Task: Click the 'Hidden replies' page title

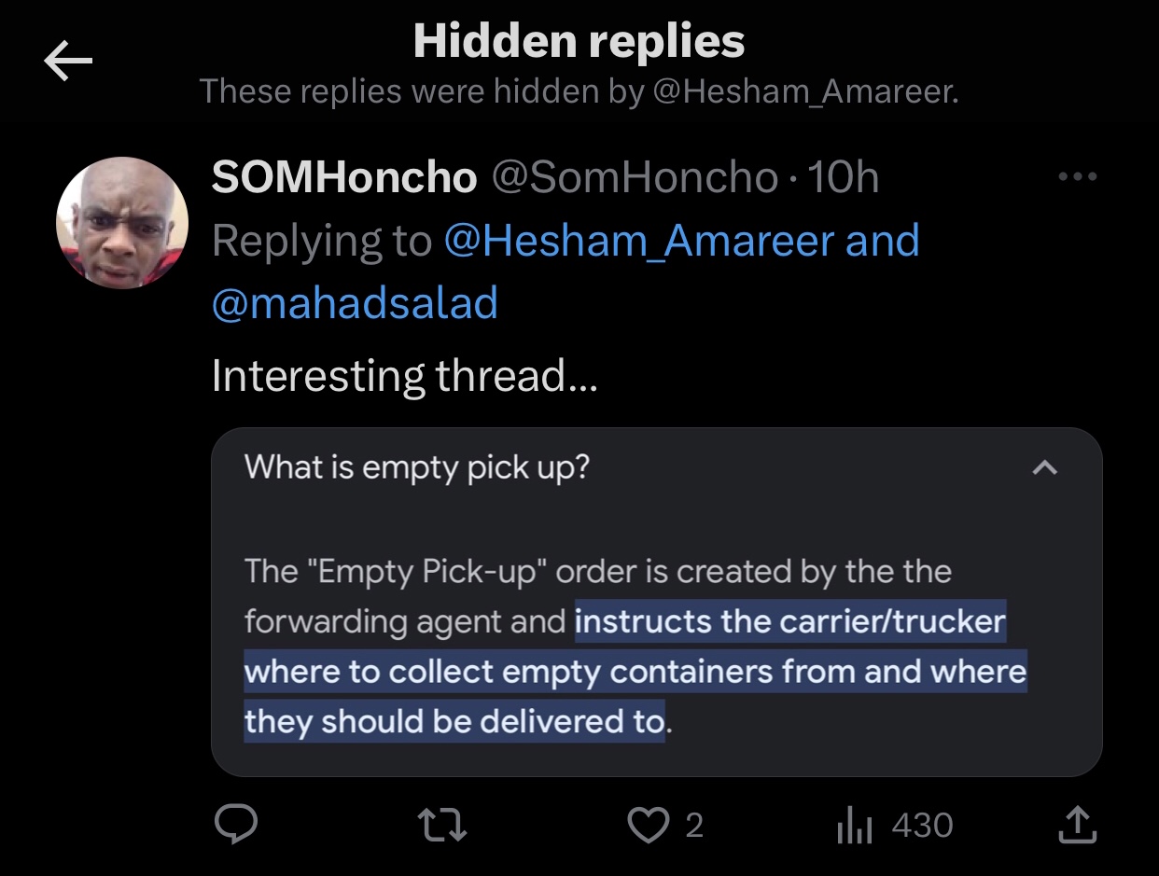Action: pyautogui.click(x=579, y=41)
